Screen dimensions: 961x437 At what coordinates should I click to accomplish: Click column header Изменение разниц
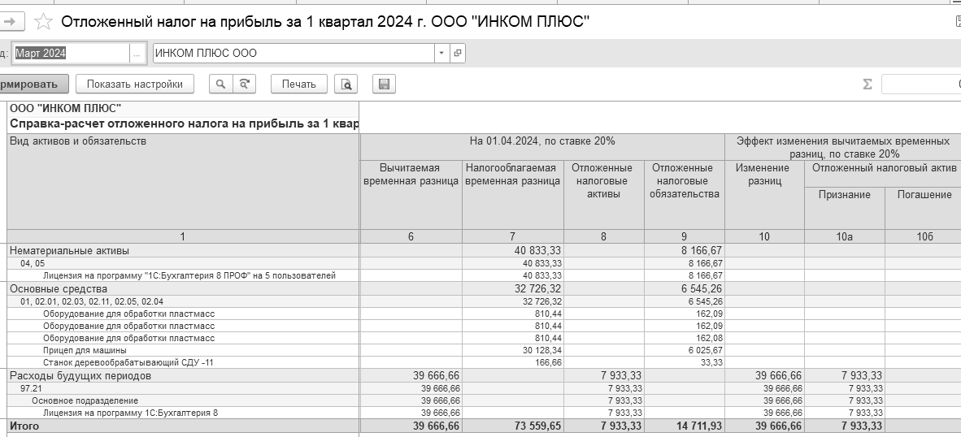pos(764,195)
